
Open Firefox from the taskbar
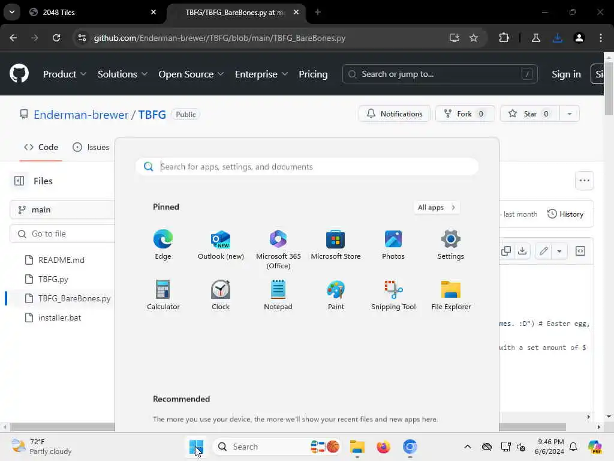click(383, 447)
